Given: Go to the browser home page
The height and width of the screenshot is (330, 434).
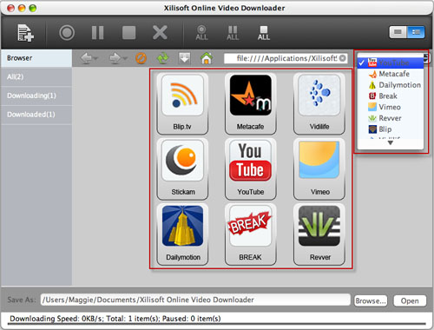Looking at the screenshot, I should 207,58.
